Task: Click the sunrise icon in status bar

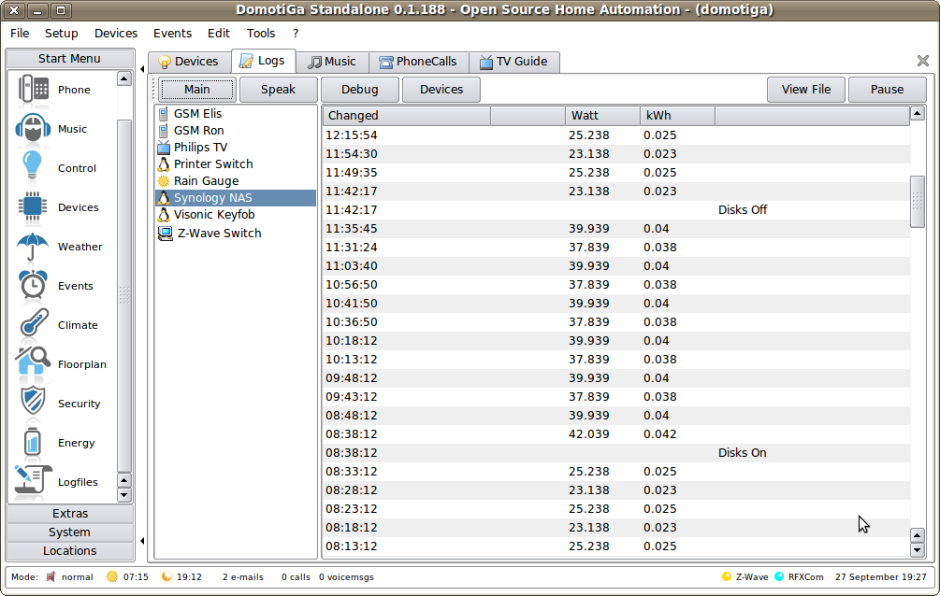Action: [x=112, y=576]
